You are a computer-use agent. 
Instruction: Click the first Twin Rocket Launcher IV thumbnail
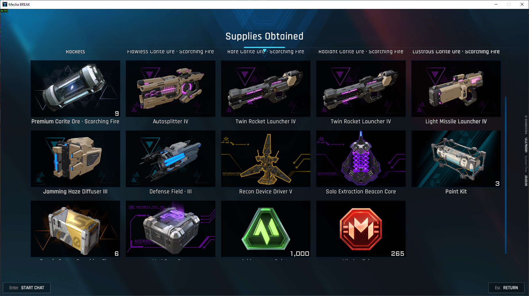(266, 89)
